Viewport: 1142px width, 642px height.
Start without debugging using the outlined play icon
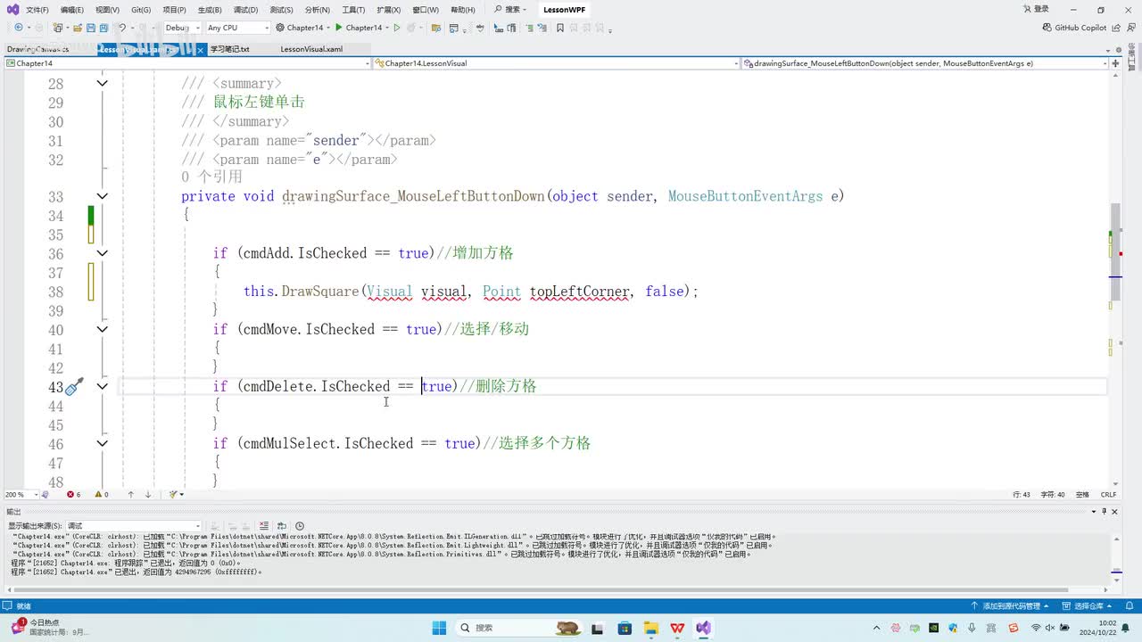[397, 28]
